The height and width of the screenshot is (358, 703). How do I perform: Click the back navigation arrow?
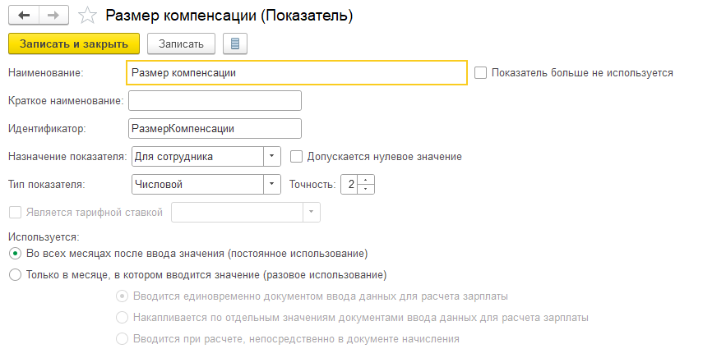click(24, 16)
